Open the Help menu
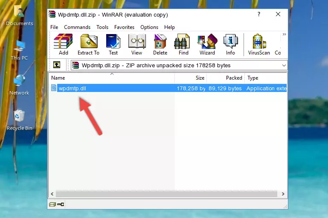The image size is (328, 218). coord(169,27)
